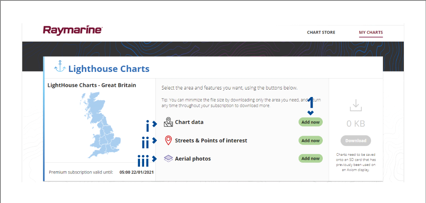426x203 pixels.
Task: Select the Chart data label
Action: pyautogui.click(x=189, y=122)
